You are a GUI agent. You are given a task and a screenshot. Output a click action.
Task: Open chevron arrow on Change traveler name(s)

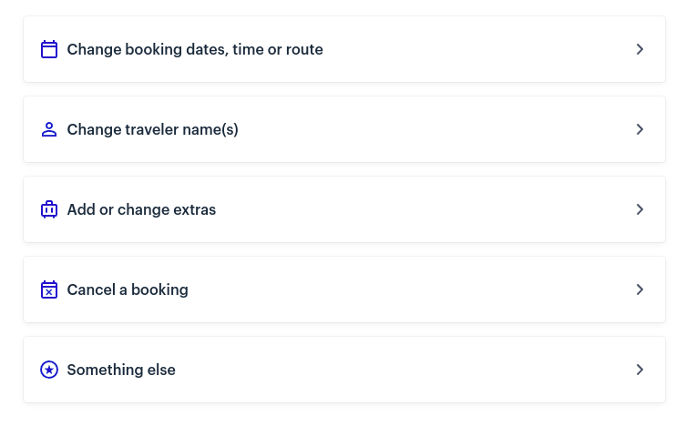point(640,129)
